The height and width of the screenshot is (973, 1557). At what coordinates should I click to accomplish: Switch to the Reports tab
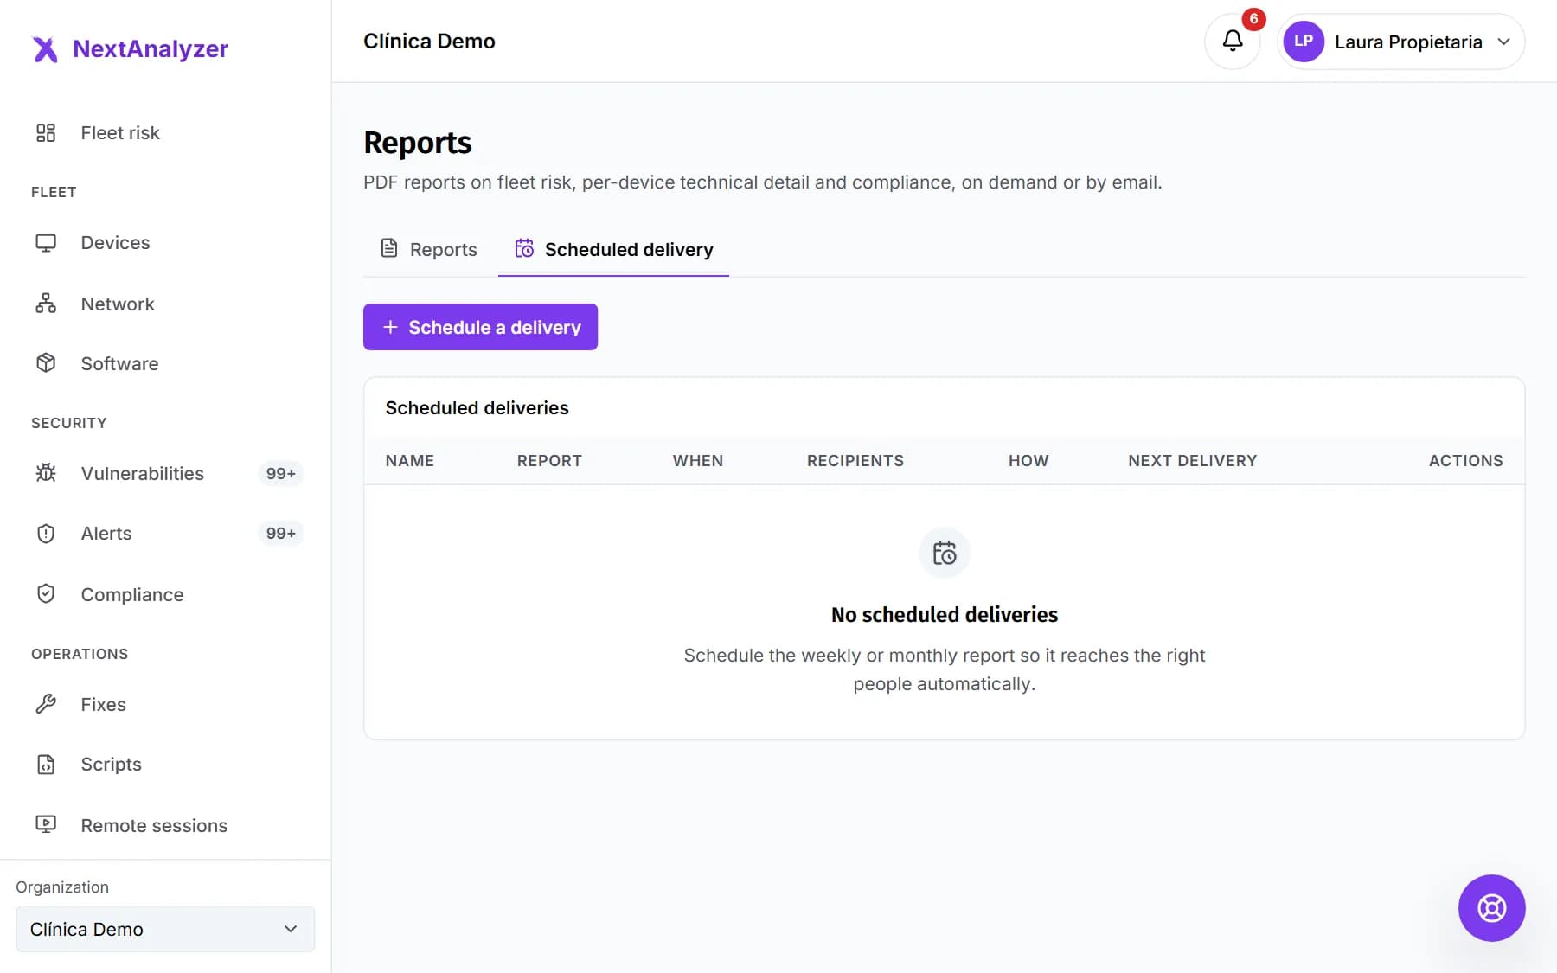click(x=429, y=249)
